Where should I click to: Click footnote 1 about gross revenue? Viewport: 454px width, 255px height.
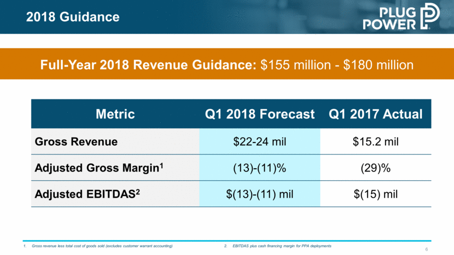102,247
